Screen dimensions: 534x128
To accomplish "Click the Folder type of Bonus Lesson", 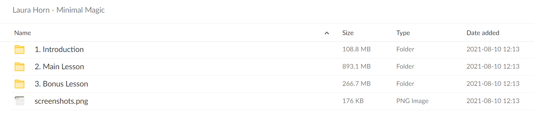I will pyautogui.click(x=405, y=84).
